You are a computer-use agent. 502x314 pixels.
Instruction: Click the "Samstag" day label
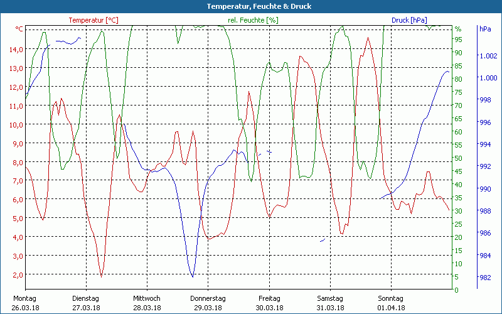tap(330, 298)
